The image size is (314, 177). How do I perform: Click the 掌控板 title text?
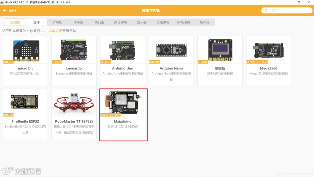[x=220, y=68]
